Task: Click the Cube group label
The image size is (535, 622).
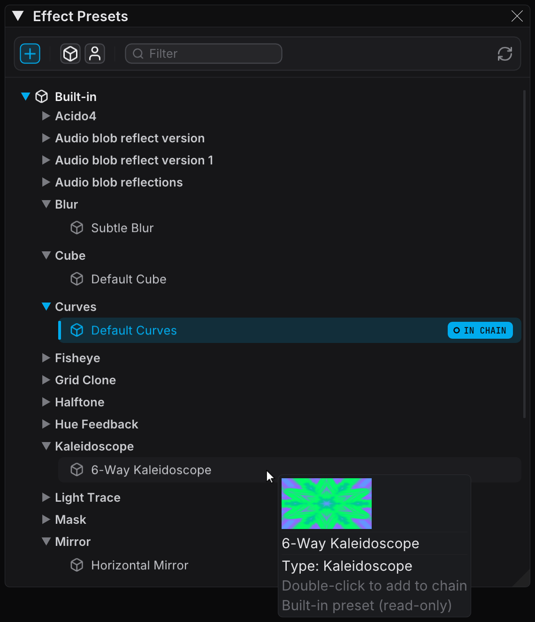Action: click(x=70, y=256)
